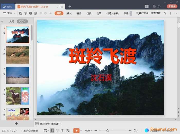Screen dimensions: 180x134
Task: Open help question mark icon
Action: pos(165,13)
